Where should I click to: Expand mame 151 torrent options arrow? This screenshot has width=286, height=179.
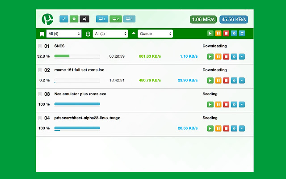242,81
